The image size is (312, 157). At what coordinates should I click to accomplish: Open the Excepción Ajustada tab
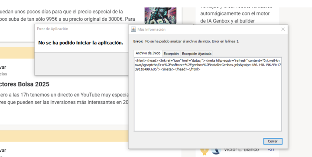point(197,54)
